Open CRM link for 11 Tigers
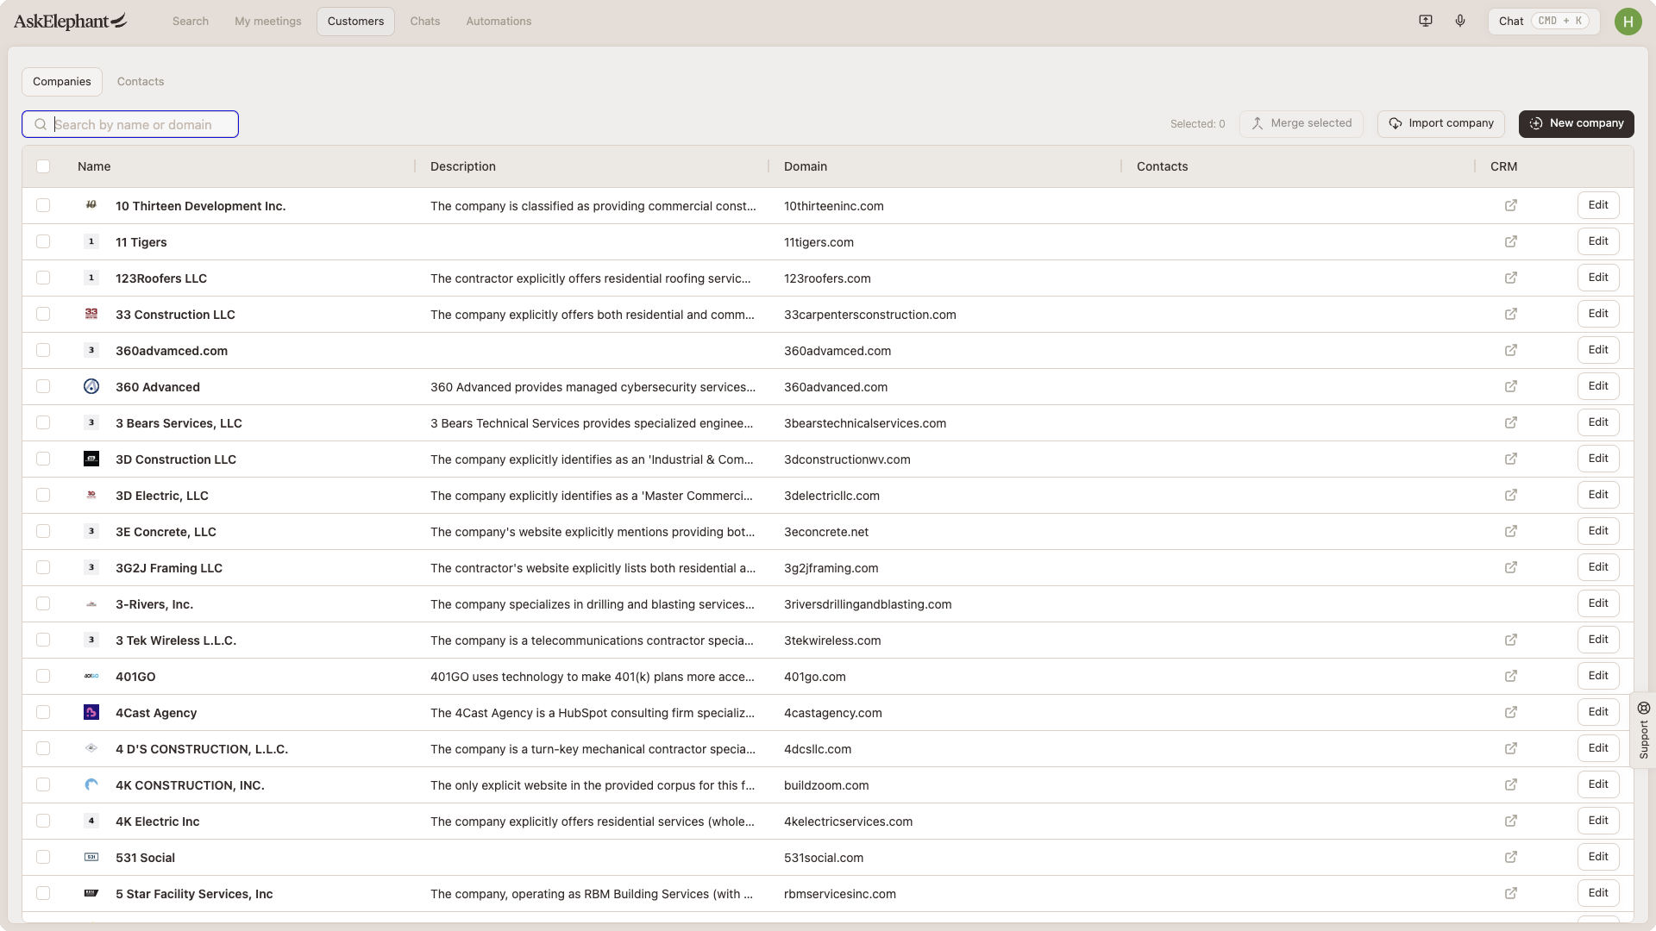Image resolution: width=1656 pixels, height=931 pixels. [x=1511, y=241]
